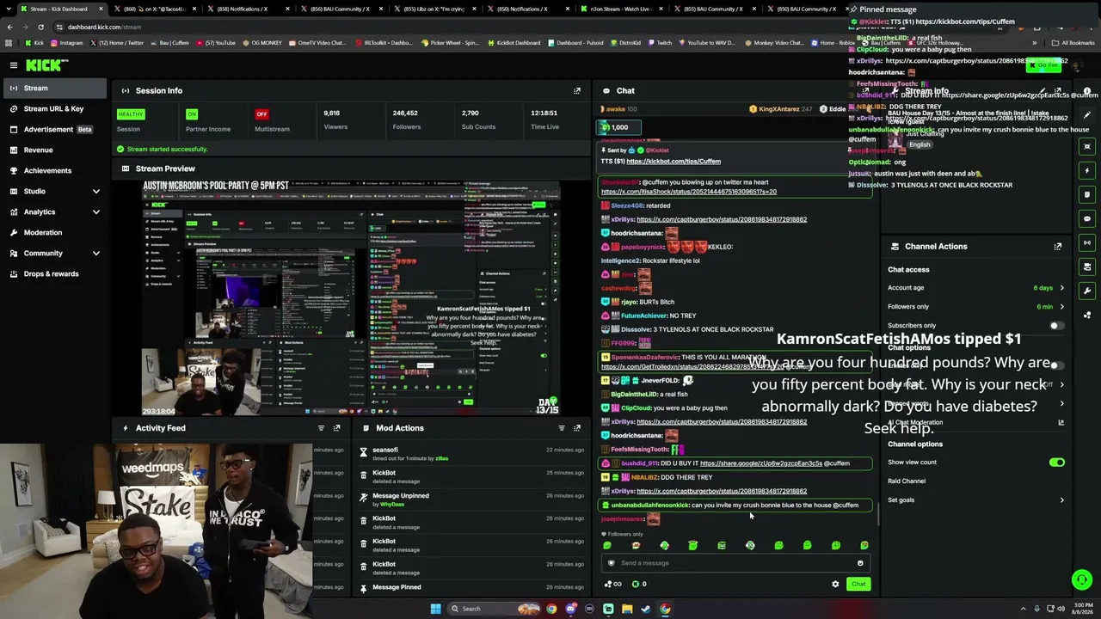1101x619 pixels.
Task: Click the browser address bar
Action: tap(447, 27)
